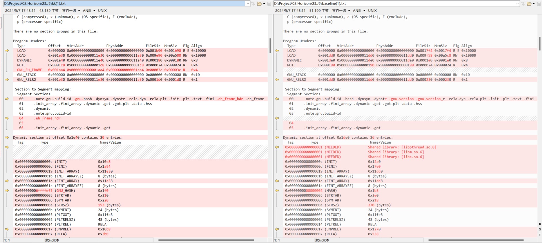Click the right pane open-file folder icon
This screenshot has width=542, height=243.
[x=529, y=4]
